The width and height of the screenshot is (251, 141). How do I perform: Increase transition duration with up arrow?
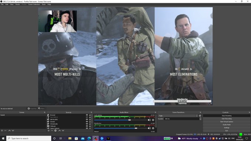[x=200, y=118]
